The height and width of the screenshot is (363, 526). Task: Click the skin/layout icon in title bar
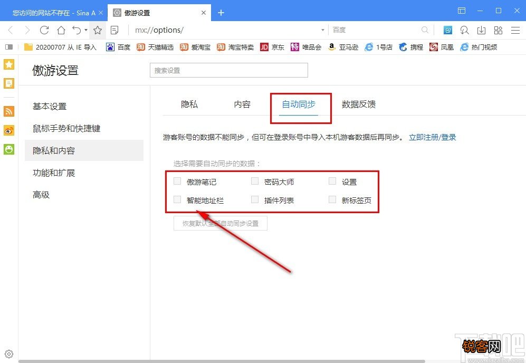click(462, 11)
